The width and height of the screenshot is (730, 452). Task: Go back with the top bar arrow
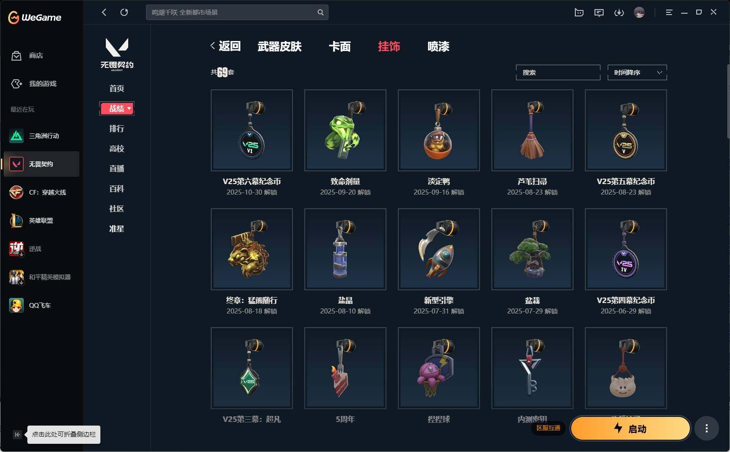tap(104, 12)
